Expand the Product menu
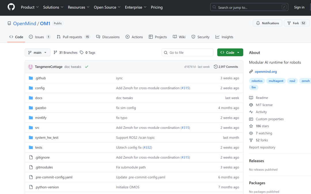 pos(30,7)
